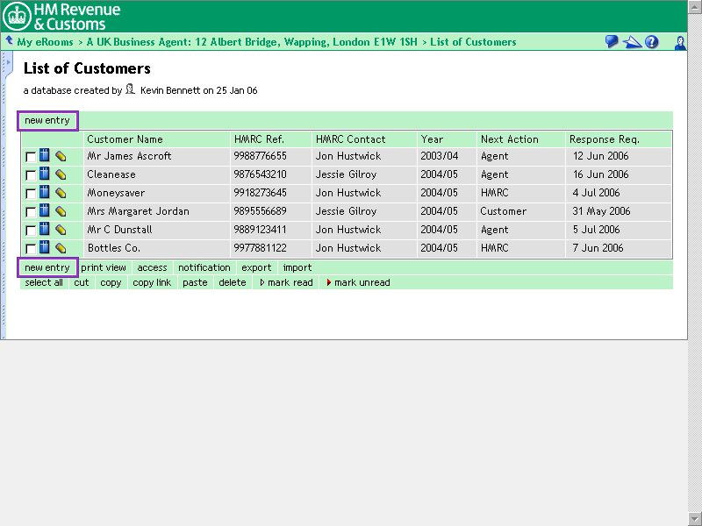Click the top new entry button
Viewport: 702px width, 526px height.
point(47,121)
